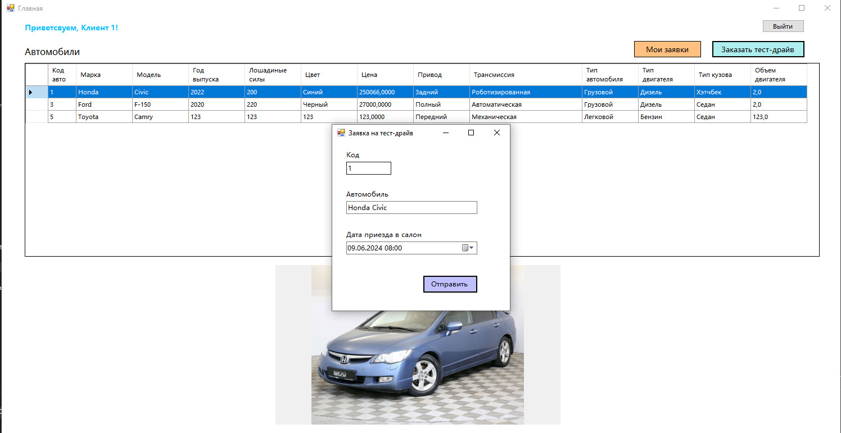
Task: Sort by the Код авто column header
Action: click(62, 75)
